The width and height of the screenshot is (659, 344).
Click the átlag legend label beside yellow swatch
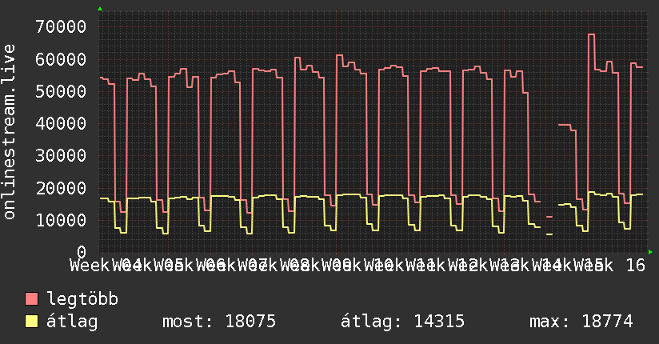(72, 322)
